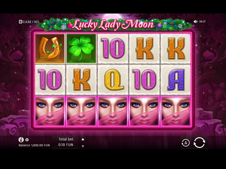Click the yellow Q symbol
This screenshot has width=226, height=169.
pyautogui.click(x=113, y=80)
